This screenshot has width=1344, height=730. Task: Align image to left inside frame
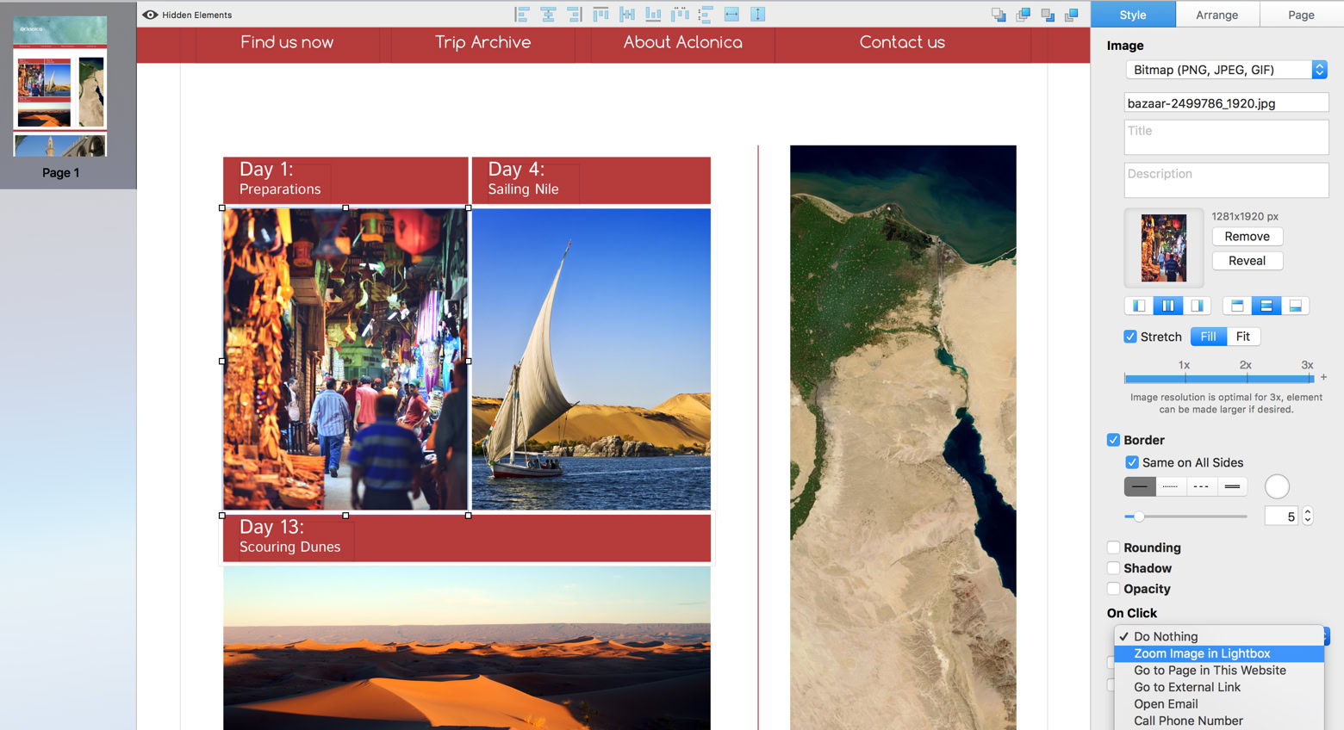pos(1139,306)
